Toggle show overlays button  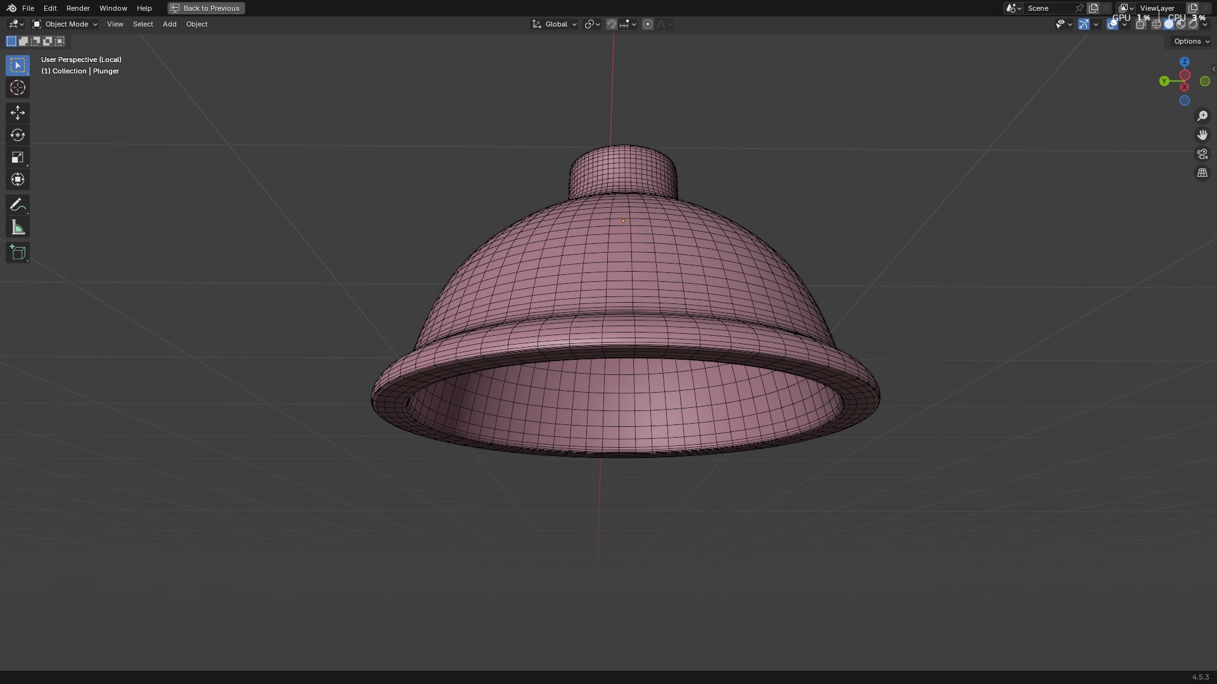point(1112,24)
